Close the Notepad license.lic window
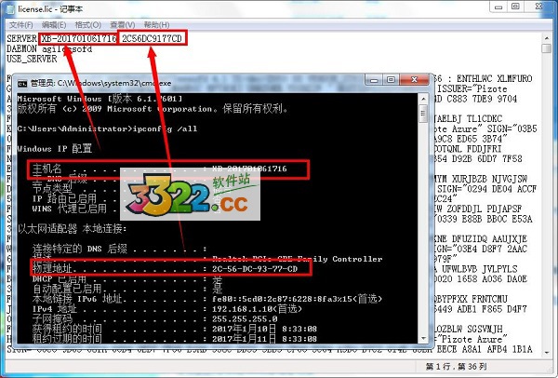The height and width of the screenshot is (378, 558). (x=539, y=7)
